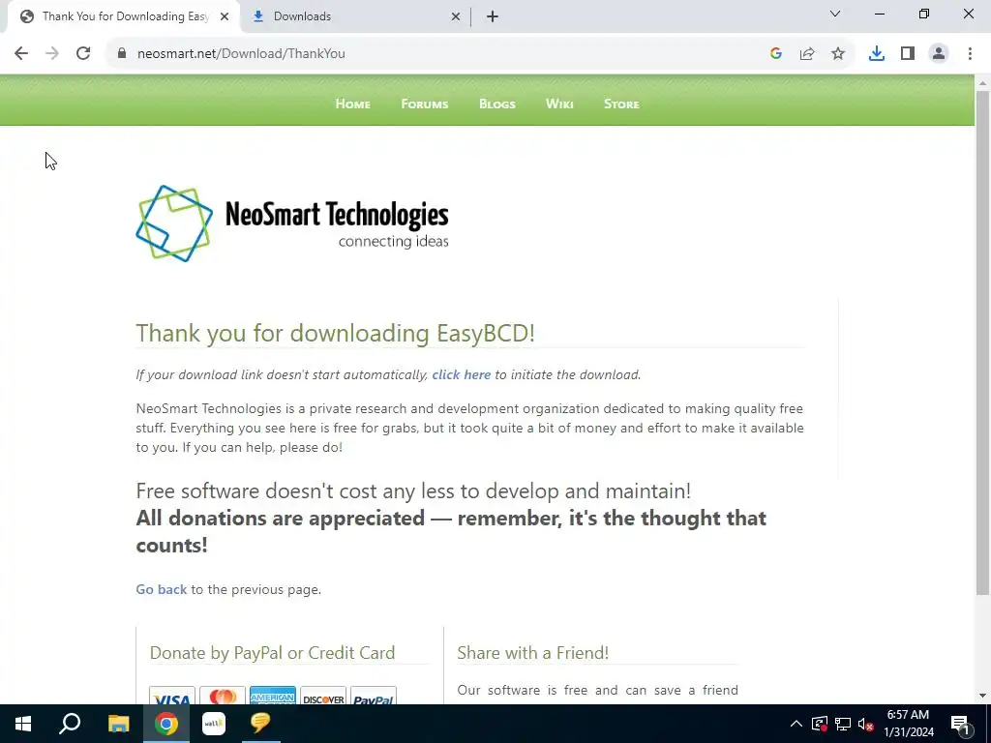Click the 'Go back' link
991x743 pixels.
pos(162,589)
